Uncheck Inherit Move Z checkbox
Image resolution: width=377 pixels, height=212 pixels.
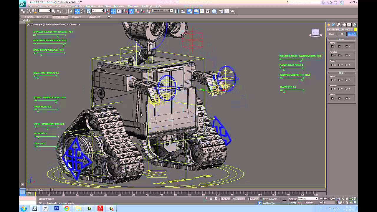[347, 80]
